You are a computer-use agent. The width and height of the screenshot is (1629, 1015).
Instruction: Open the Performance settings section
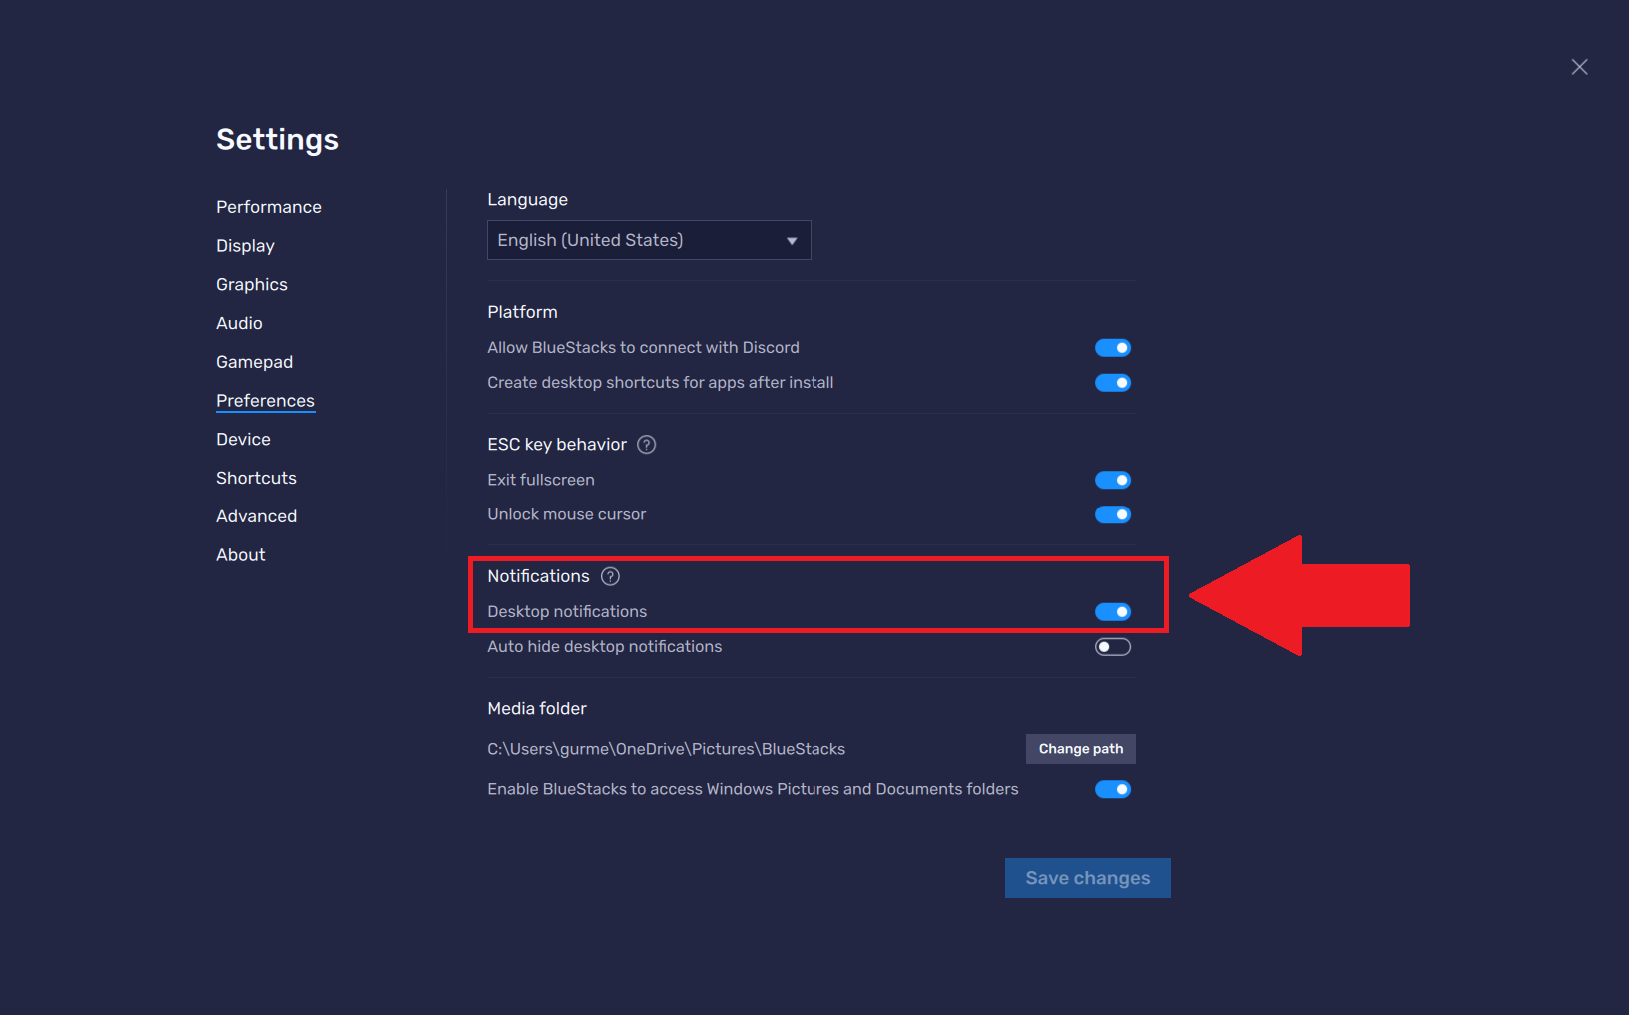point(269,207)
